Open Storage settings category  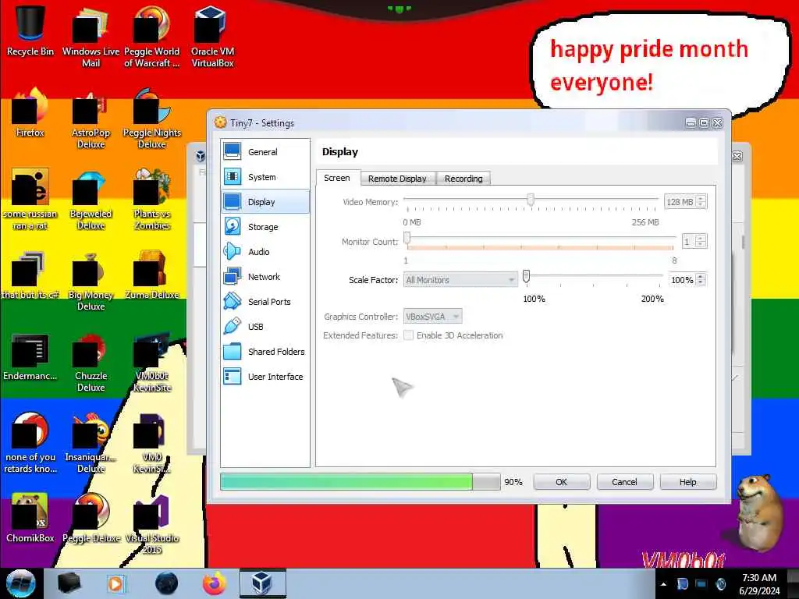265,227
